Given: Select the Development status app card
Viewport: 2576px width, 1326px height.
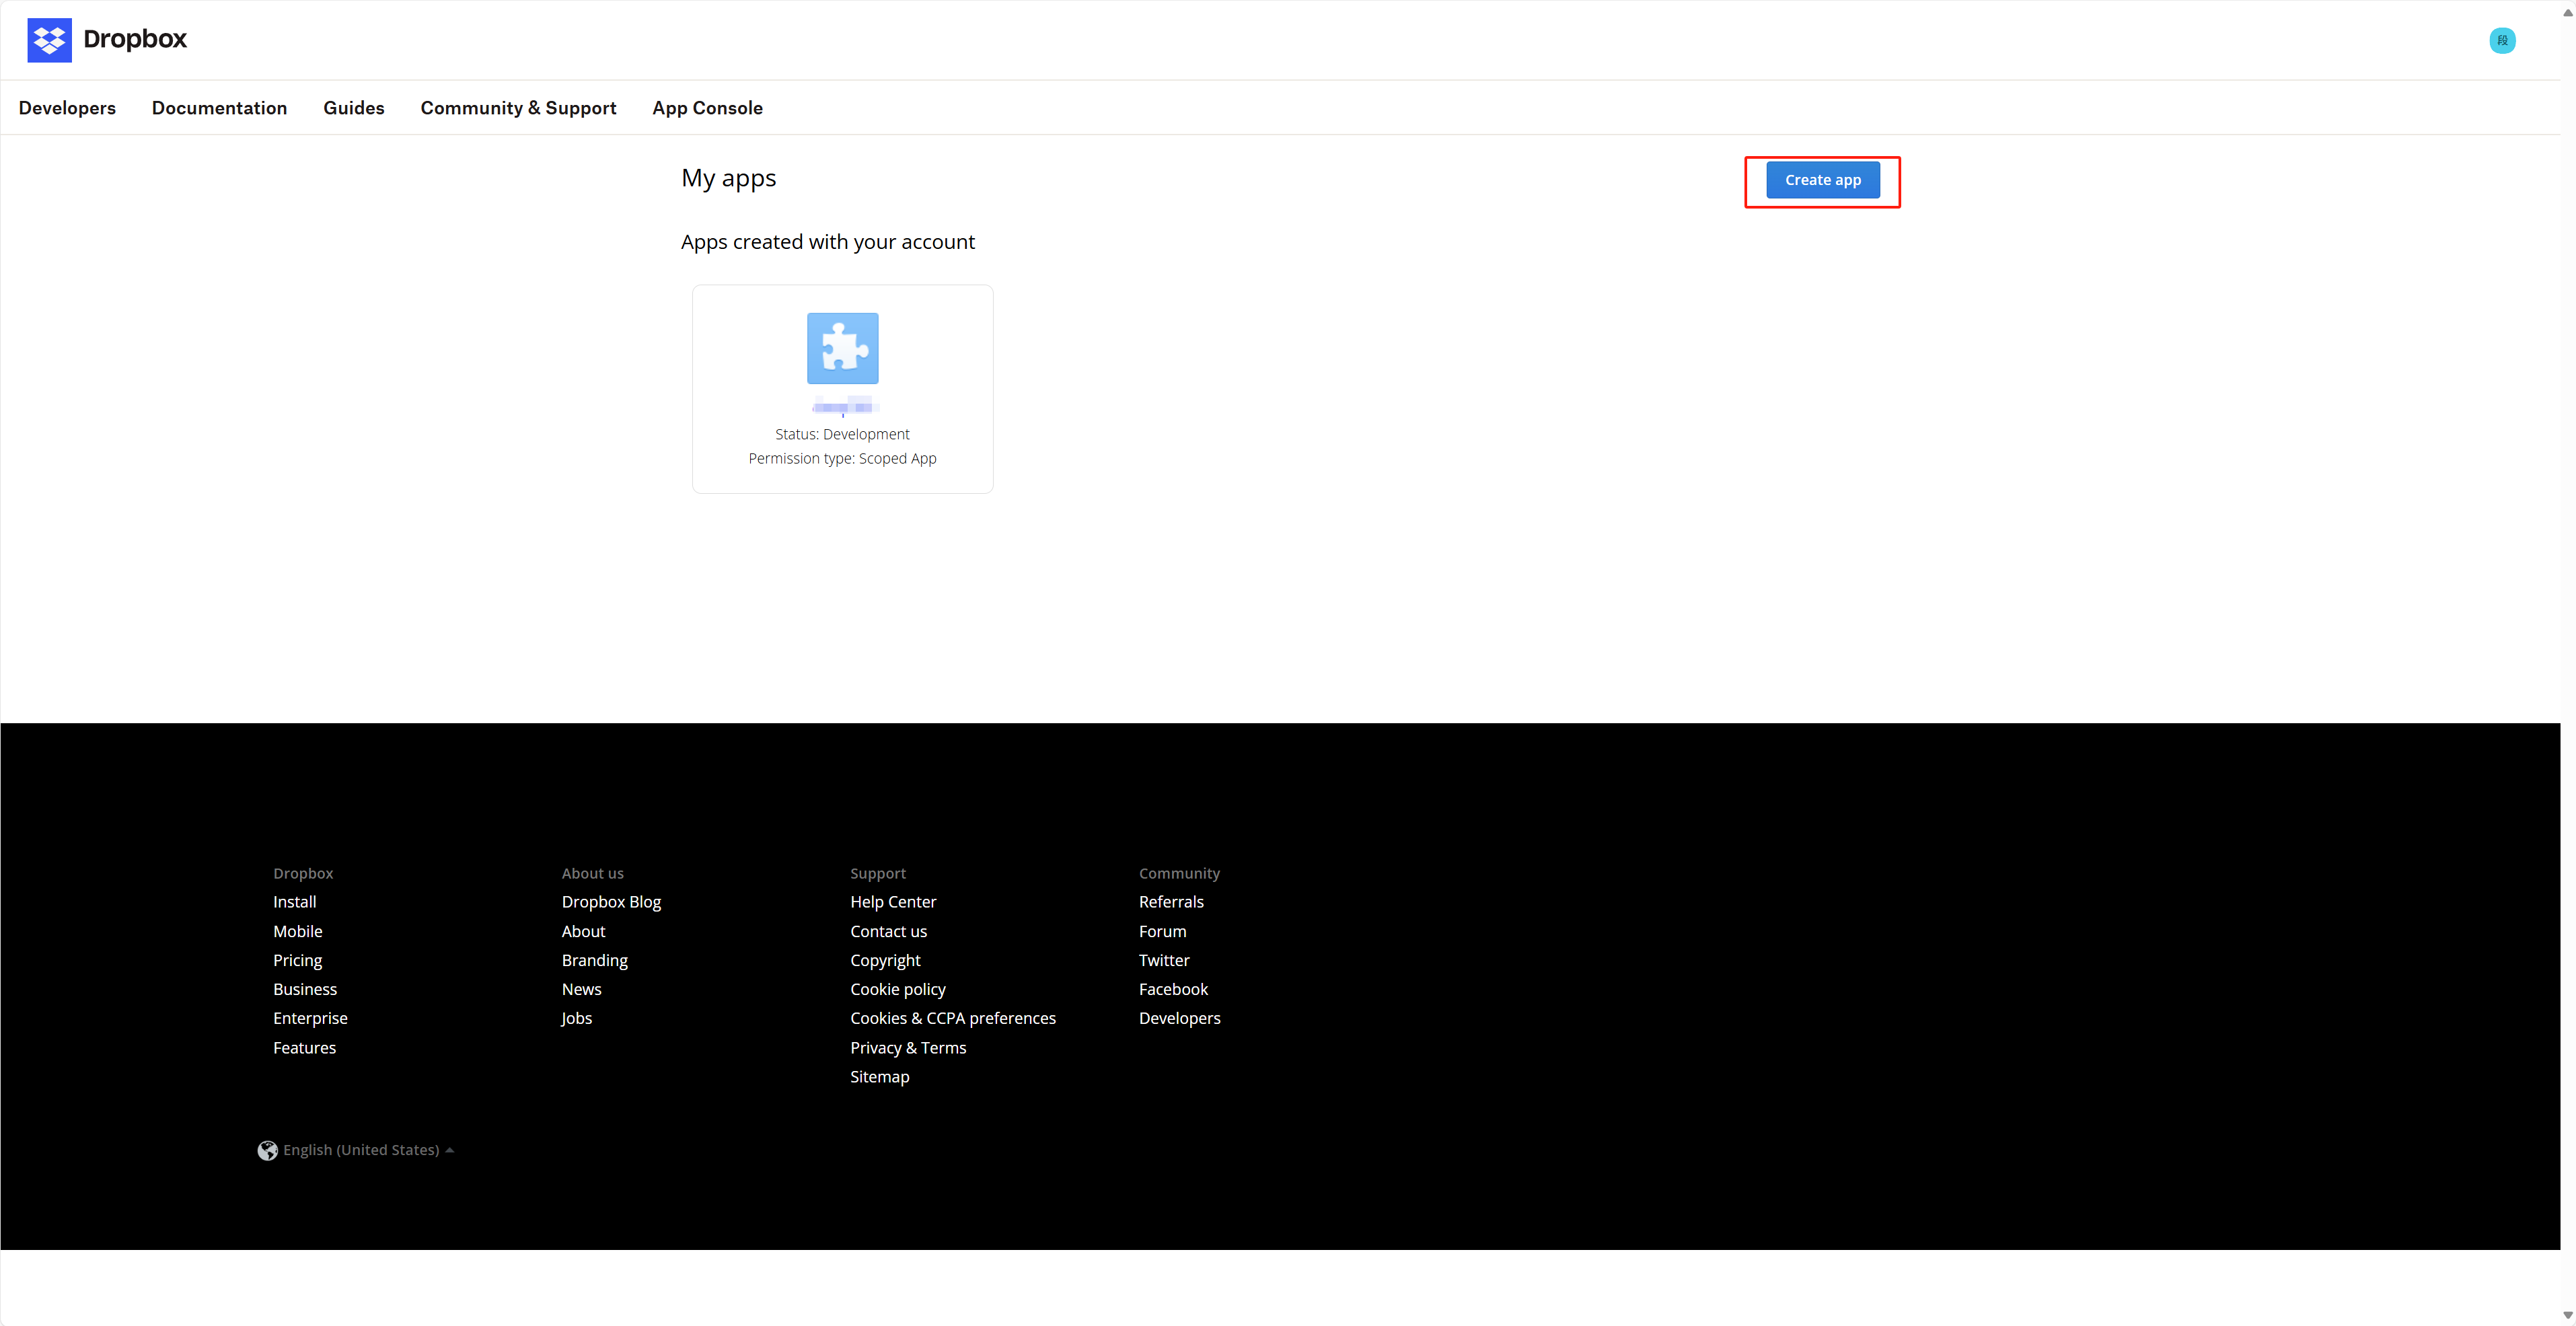Looking at the screenshot, I should (842, 389).
